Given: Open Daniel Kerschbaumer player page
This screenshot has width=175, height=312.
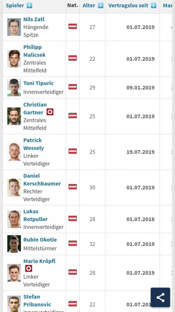Looking at the screenshot, I should click(x=42, y=180).
